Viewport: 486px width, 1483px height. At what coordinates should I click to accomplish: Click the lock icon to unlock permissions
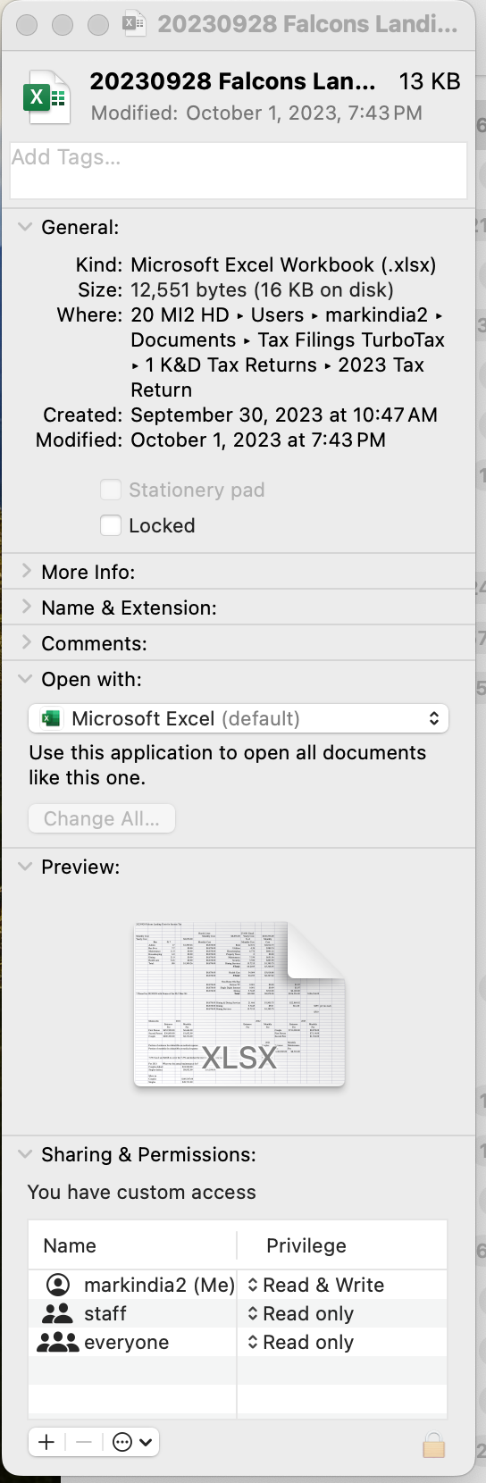tap(433, 1445)
